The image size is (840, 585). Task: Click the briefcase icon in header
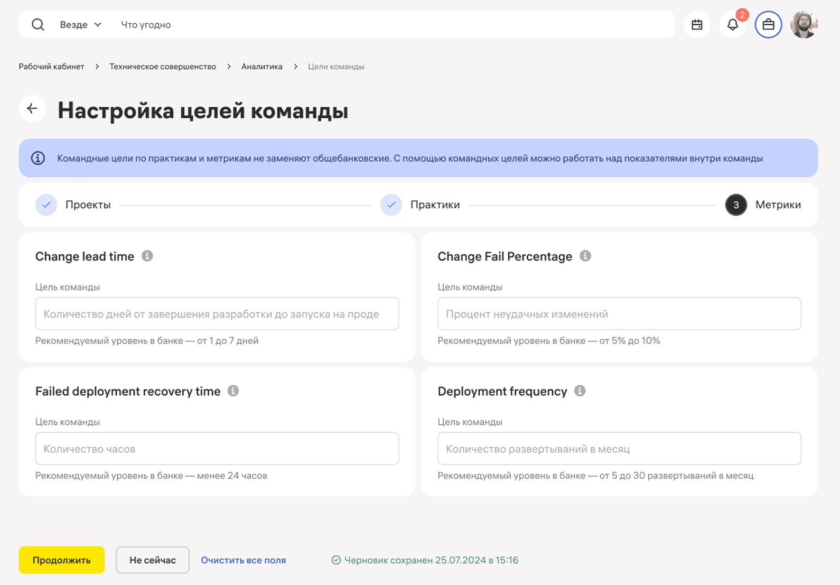pyautogui.click(x=768, y=25)
